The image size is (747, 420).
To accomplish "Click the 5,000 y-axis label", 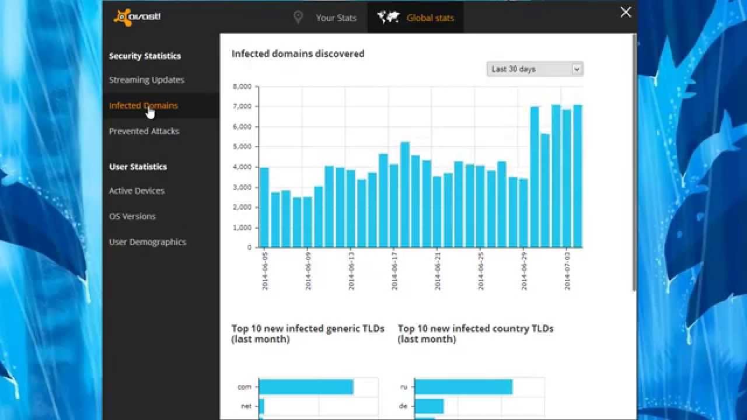I will 242,147.
